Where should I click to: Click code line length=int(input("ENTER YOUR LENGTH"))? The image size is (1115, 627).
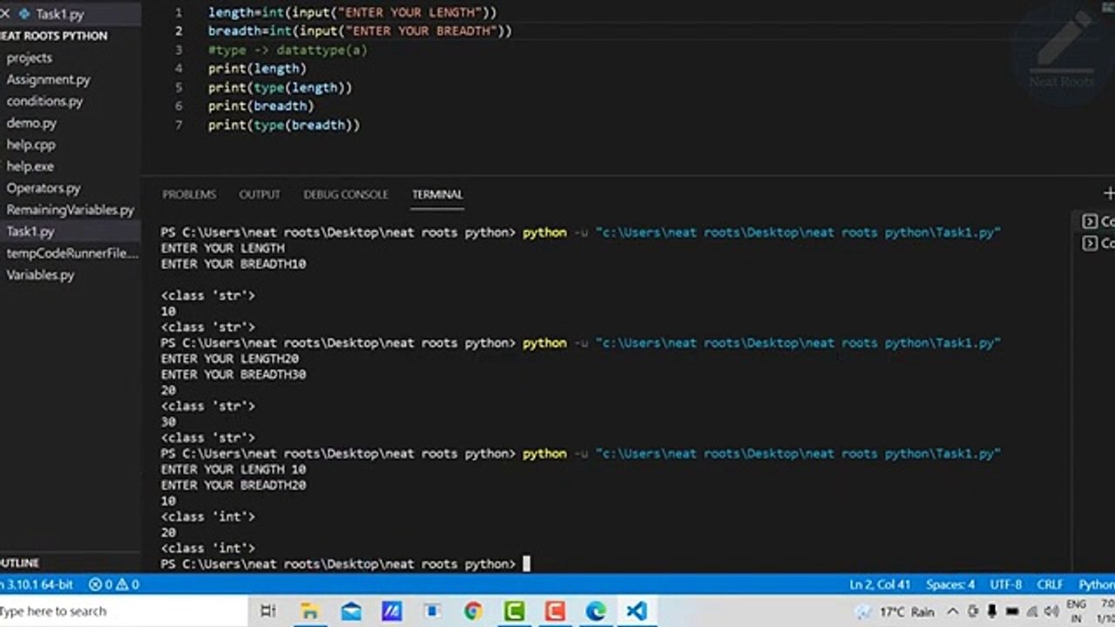point(353,12)
